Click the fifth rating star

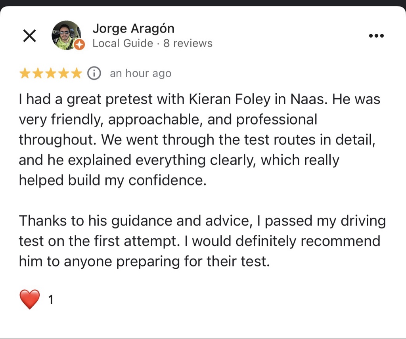pos(76,73)
